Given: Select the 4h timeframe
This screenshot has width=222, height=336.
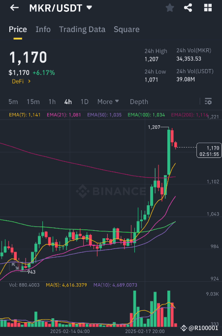Looking at the screenshot, I should (x=68, y=102).
